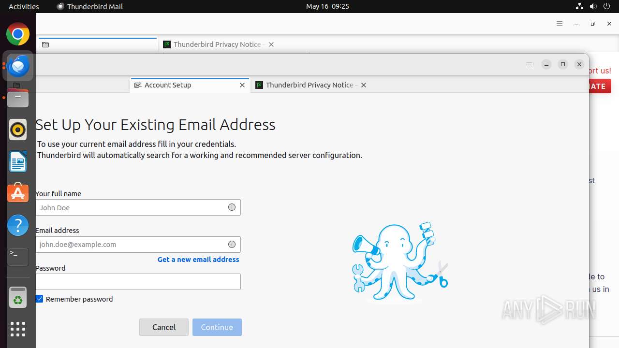This screenshot has height=348, width=619.
Task: Open Google Chrome from the dock
Action: (x=18, y=34)
